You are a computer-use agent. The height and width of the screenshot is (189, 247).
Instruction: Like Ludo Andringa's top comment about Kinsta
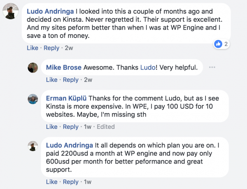33,48
